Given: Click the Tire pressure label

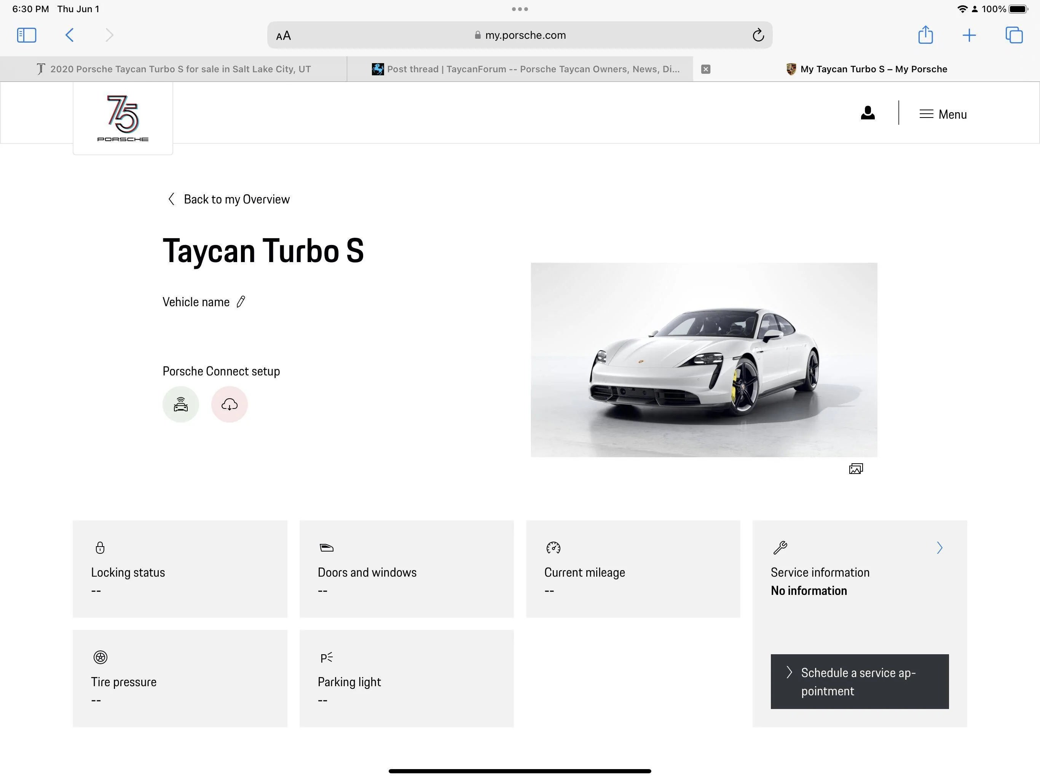Looking at the screenshot, I should coord(124,682).
